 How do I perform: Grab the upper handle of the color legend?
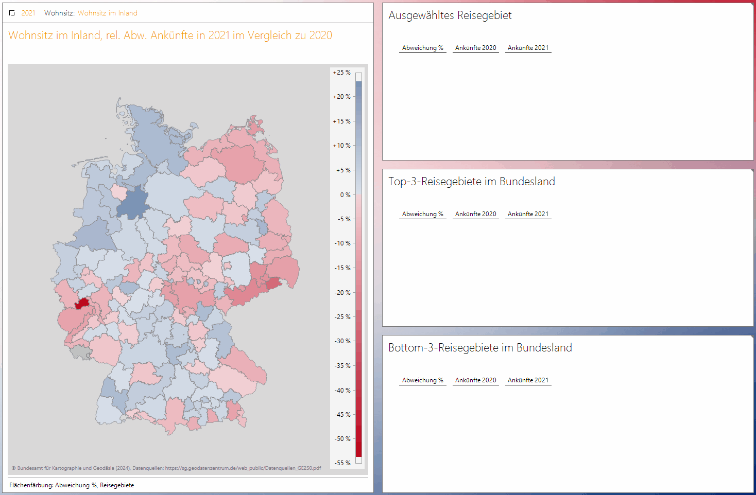[x=358, y=77]
